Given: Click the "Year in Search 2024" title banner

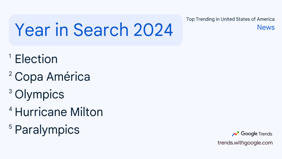Looking at the screenshot, I should click(95, 30).
